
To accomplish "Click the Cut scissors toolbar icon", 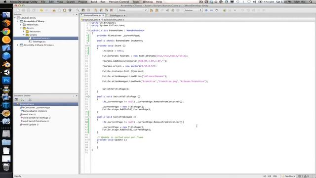I will pyautogui.click(x=54, y=10).
